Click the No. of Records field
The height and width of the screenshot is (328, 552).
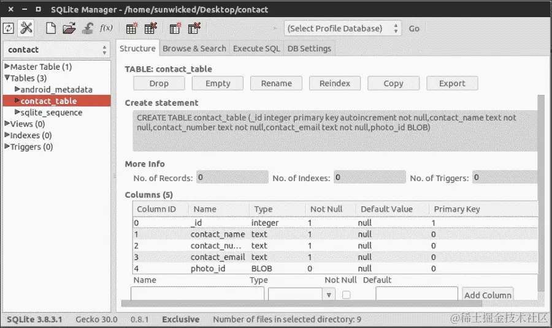(232, 177)
